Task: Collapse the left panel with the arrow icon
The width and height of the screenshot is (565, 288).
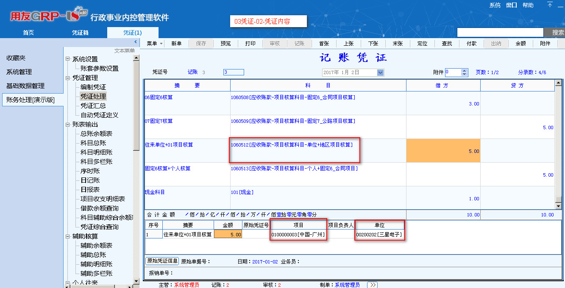Action: point(135,42)
